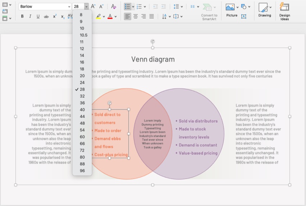The image size is (306, 206).
Task: Click the Clear Formatting icon
Action: 113,6
